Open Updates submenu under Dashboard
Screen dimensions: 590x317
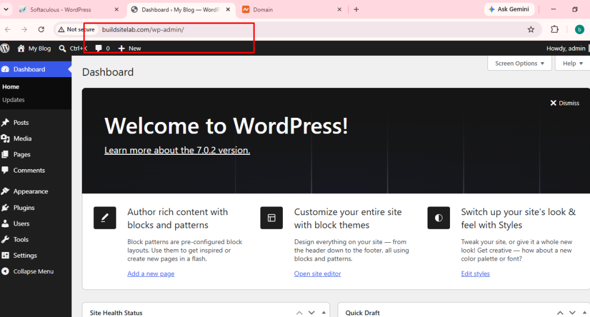(14, 100)
